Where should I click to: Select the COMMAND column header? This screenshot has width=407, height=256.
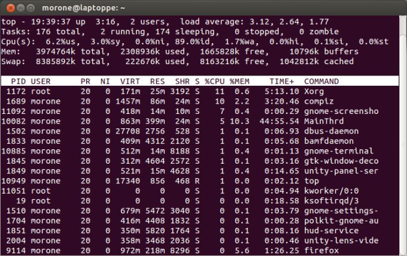321,82
